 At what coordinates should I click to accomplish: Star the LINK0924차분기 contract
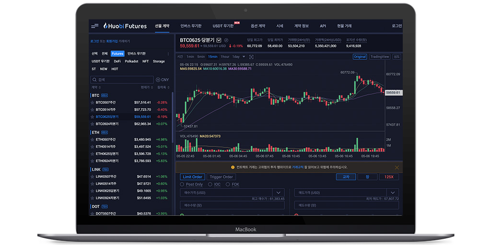click(x=93, y=198)
